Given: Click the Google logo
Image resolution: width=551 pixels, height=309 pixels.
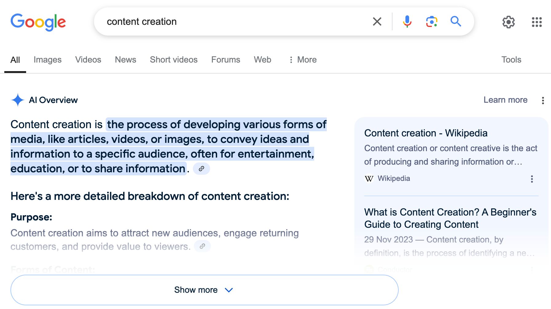Looking at the screenshot, I should click(38, 22).
